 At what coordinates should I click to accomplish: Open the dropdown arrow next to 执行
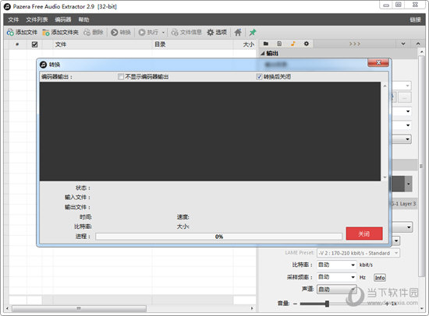(x=163, y=33)
